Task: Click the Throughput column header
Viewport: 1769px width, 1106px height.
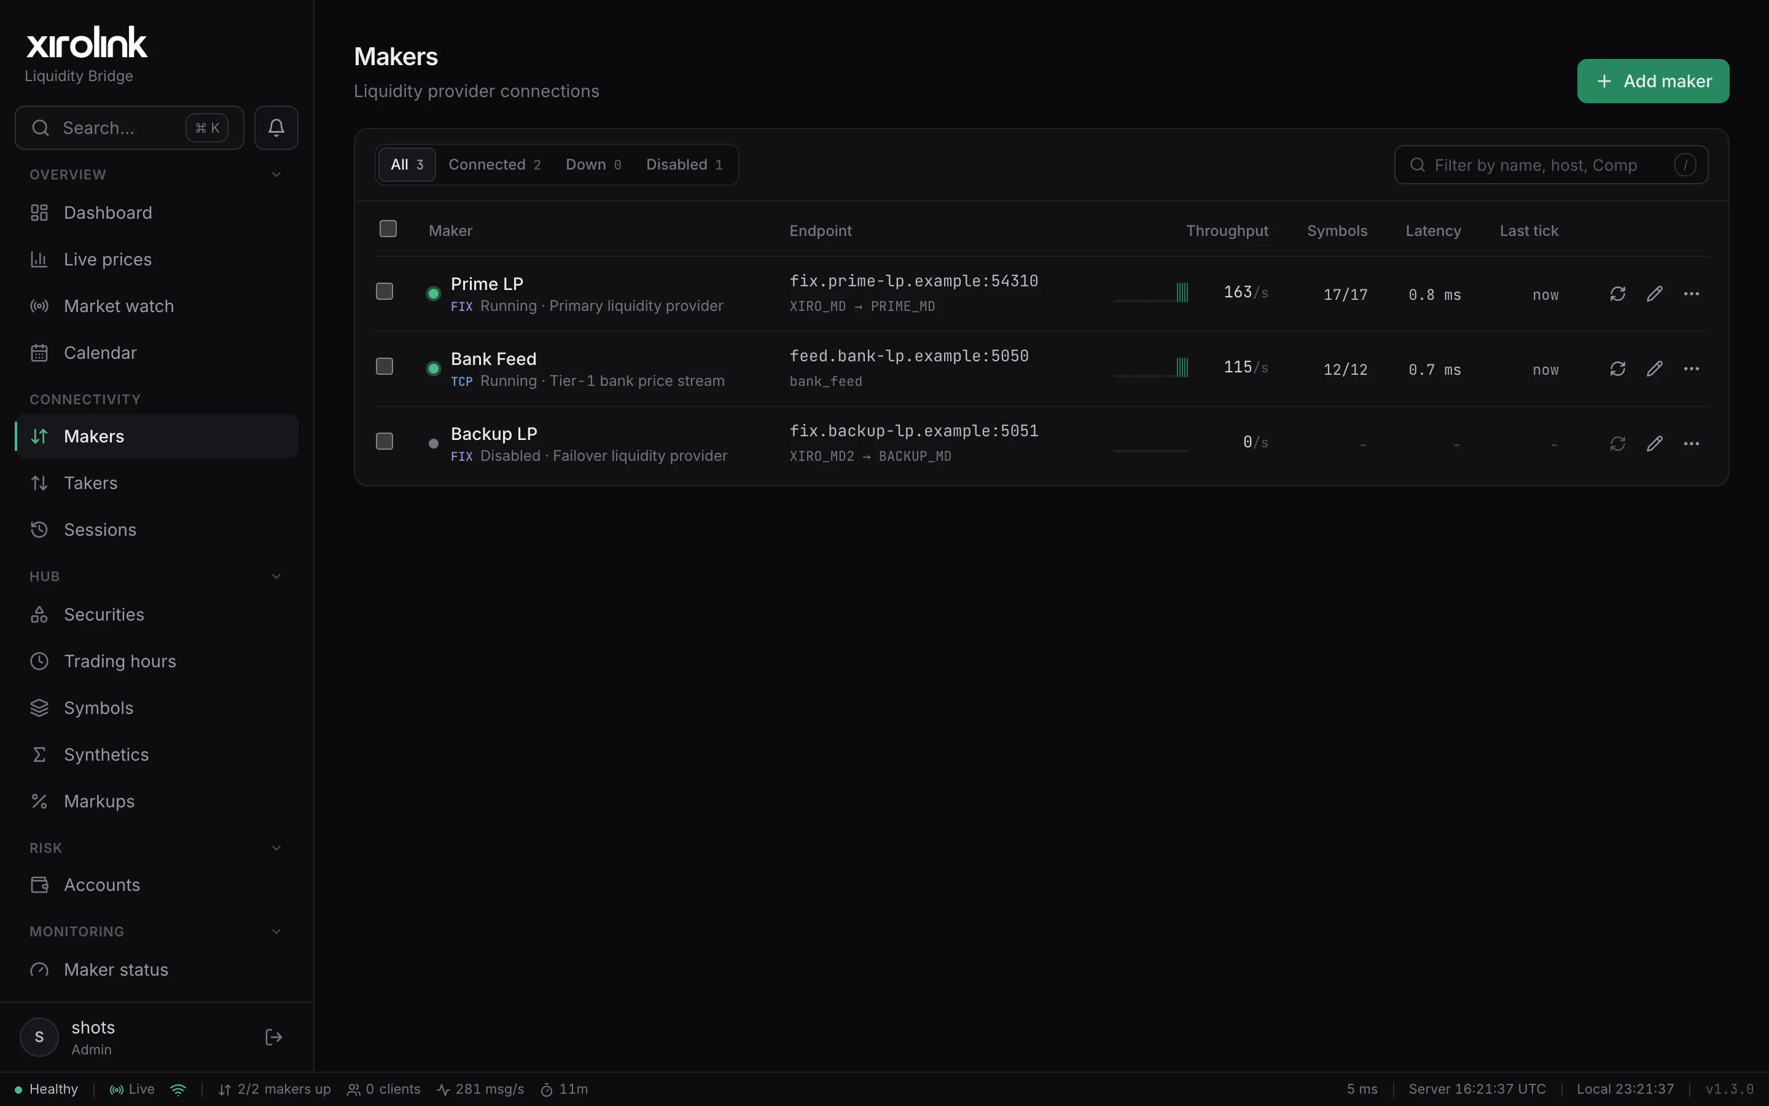Action: tap(1227, 231)
